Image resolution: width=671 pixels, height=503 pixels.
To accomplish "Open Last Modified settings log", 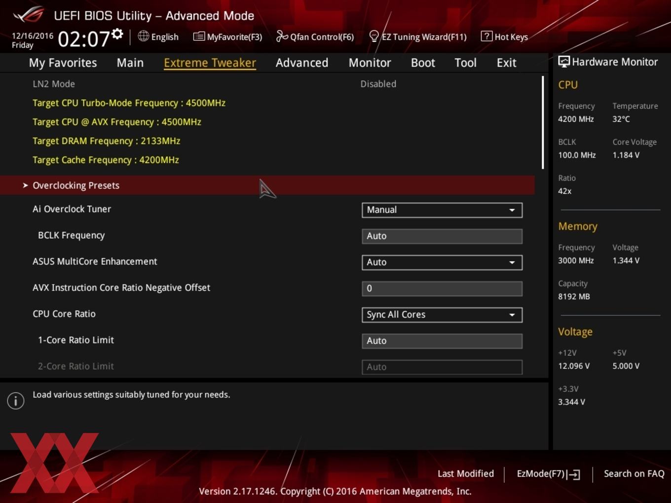I will (x=466, y=473).
